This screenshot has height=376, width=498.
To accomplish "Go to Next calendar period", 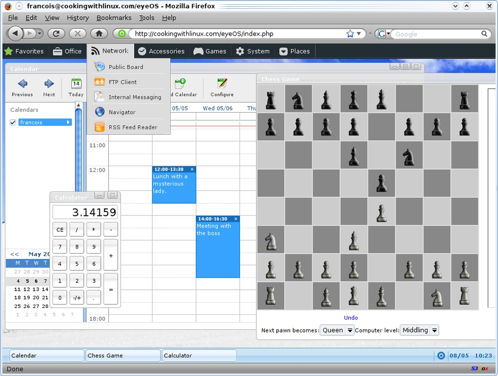I will tap(49, 84).
